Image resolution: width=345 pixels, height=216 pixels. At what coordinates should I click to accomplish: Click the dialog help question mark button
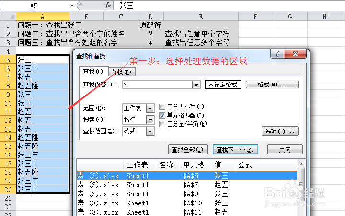277,54
